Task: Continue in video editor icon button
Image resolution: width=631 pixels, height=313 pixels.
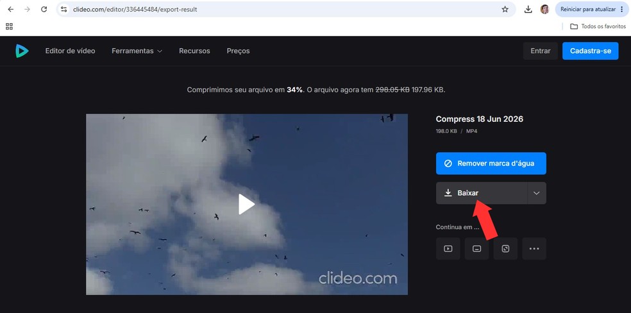Action: pos(448,249)
